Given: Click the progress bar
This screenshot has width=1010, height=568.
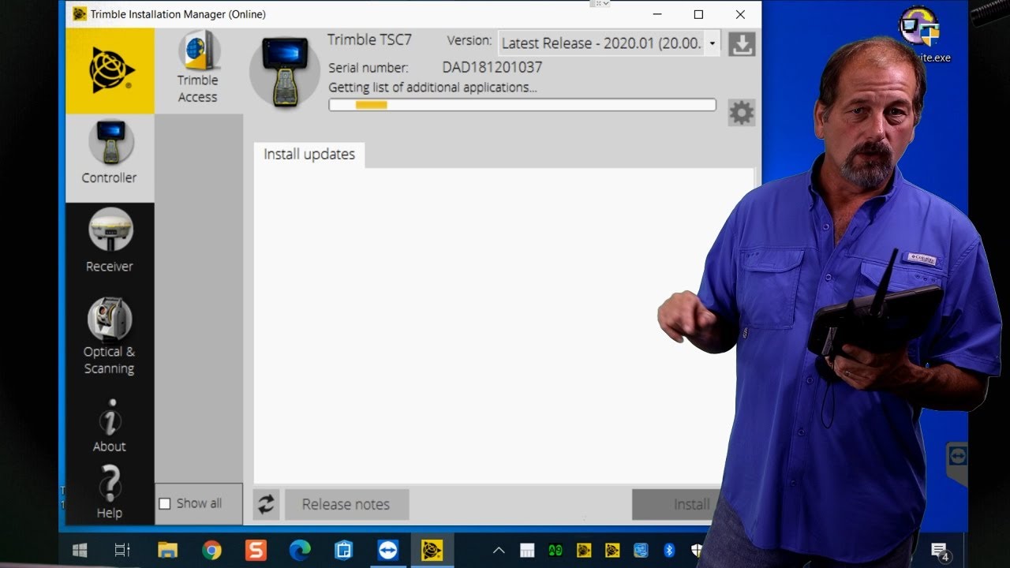Looking at the screenshot, I should (522, 105).
